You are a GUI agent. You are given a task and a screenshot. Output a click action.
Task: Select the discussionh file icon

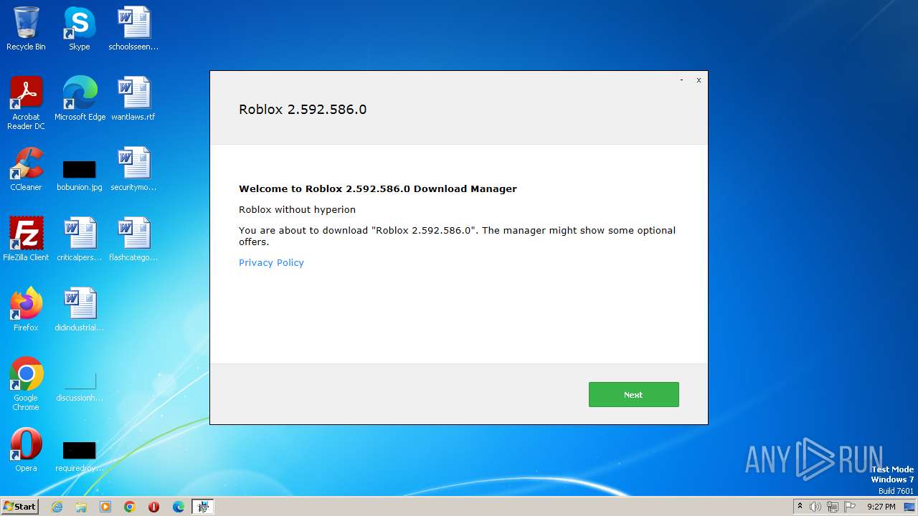click(x=80, y=387)
